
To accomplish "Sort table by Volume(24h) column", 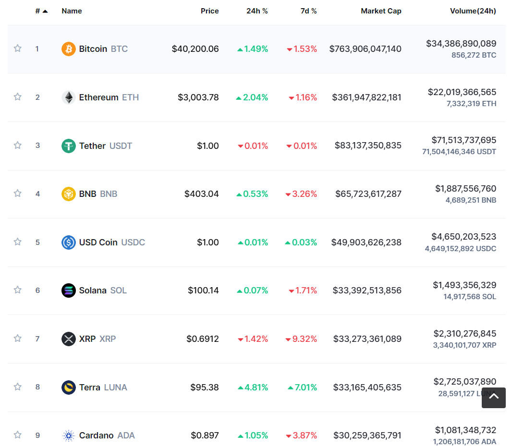I will coord(473,11).
